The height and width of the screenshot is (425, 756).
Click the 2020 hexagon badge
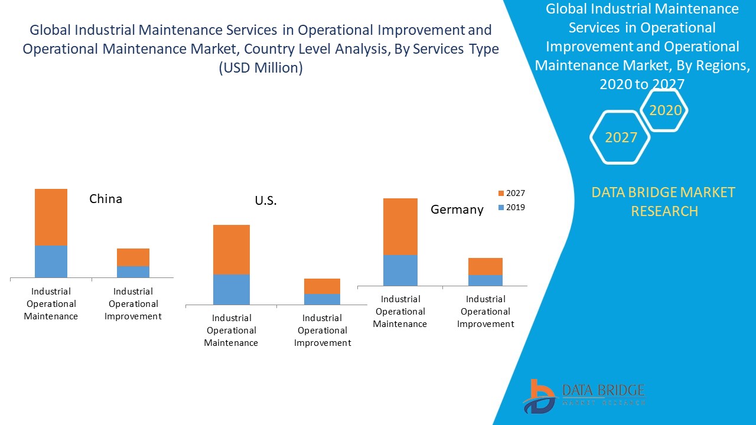pyautogui.click(x=665, y=110)
